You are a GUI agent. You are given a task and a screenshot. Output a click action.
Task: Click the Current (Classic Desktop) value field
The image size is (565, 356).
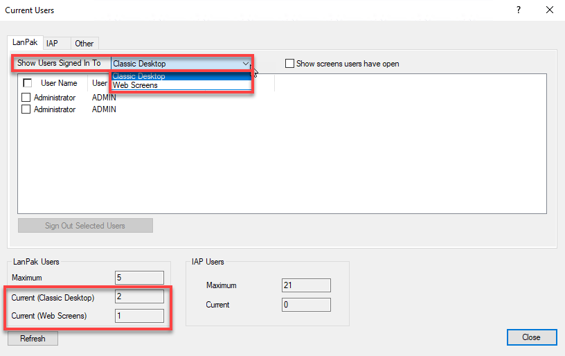pyautogui.click(x=139, y=296)
